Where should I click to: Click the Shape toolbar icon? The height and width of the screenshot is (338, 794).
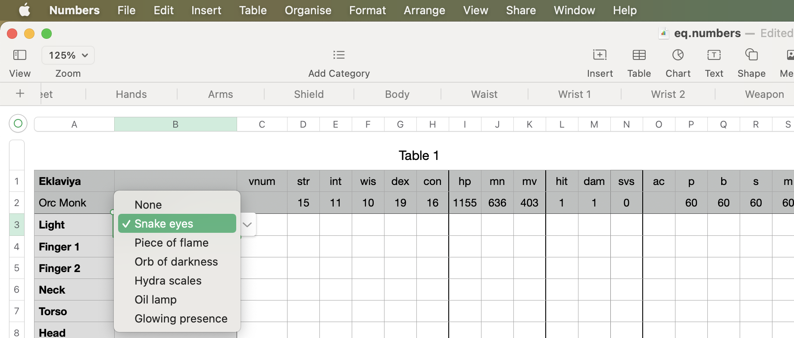751,55
